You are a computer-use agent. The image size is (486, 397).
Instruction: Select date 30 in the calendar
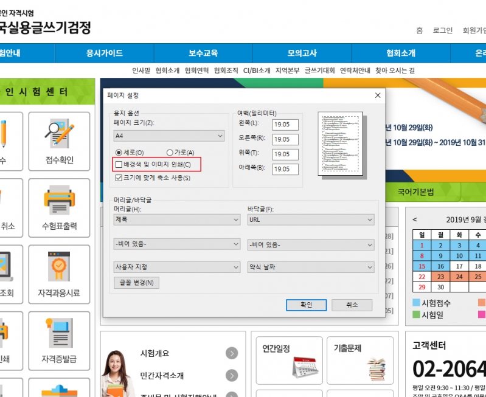click(440, 288)
